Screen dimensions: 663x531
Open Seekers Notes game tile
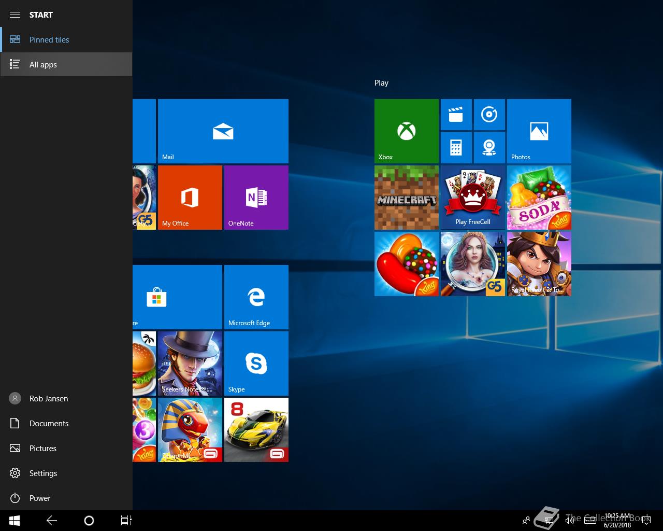190,364
